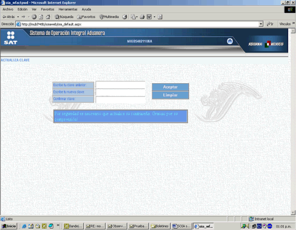Image resolution: width=296 pixels, height=230 pixels.
Task: Click the Aduana México logo
Action: [266, 44]
